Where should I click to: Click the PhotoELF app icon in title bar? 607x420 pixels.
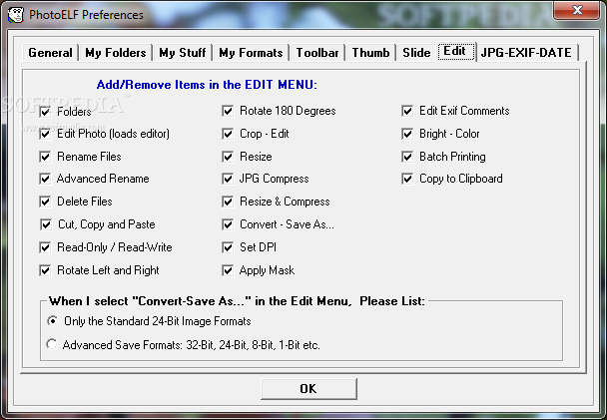(x=16, y=15)
